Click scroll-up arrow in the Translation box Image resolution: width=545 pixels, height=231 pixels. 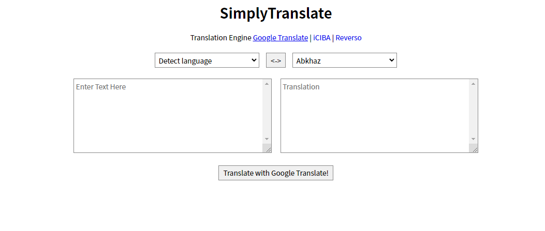tap(473, 84)
